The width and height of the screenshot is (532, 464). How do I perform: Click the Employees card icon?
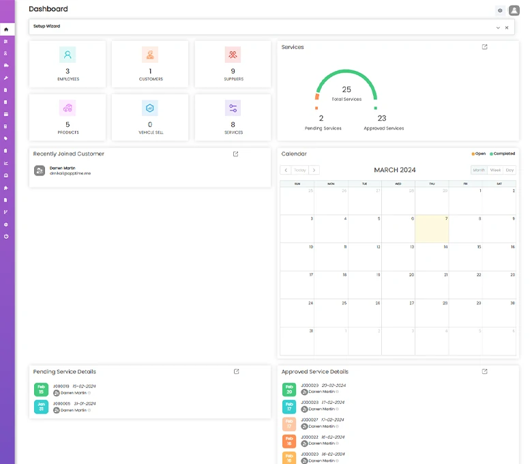click(x=68, y=55)
